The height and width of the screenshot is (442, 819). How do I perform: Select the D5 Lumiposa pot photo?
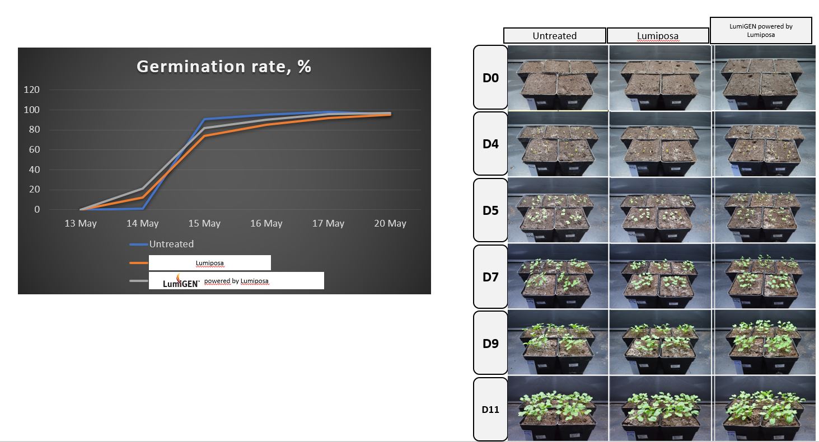tap(659, 210)
